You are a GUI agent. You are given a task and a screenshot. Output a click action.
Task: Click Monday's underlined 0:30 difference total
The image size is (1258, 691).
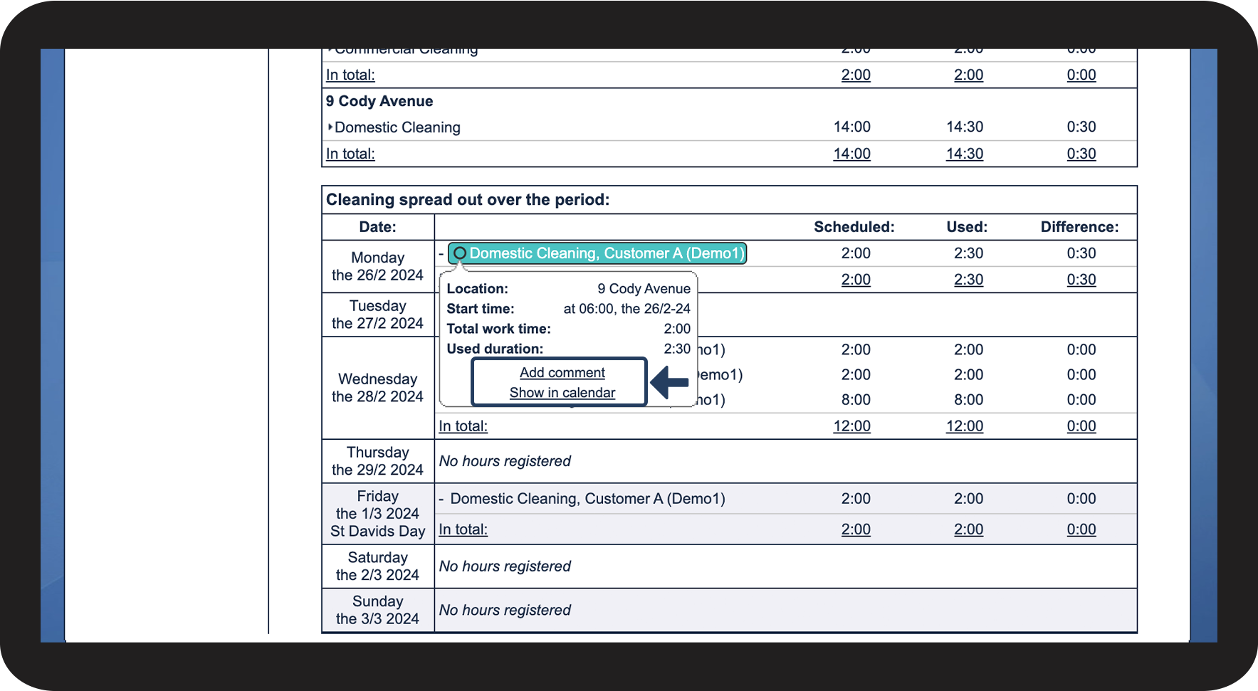click(1081, 280)
